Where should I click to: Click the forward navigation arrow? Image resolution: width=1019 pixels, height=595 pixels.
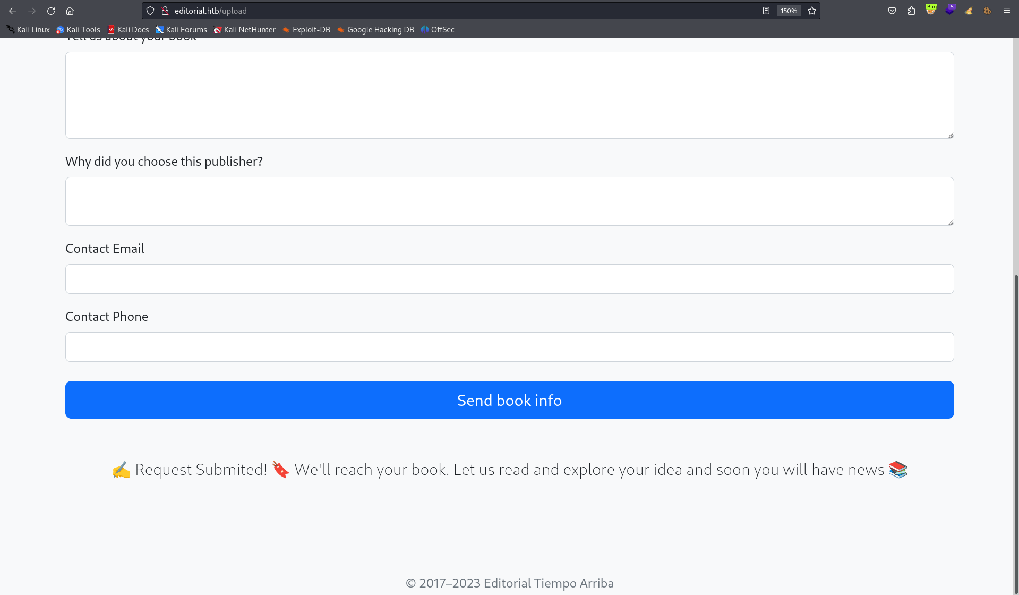32,11
